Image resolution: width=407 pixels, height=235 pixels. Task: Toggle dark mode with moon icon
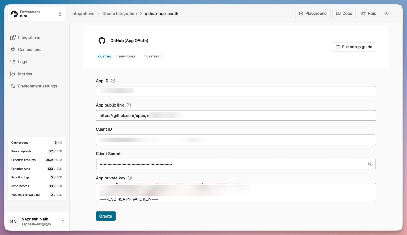(386, 14)
